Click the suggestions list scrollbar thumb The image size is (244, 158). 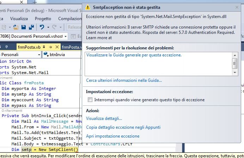235,63
